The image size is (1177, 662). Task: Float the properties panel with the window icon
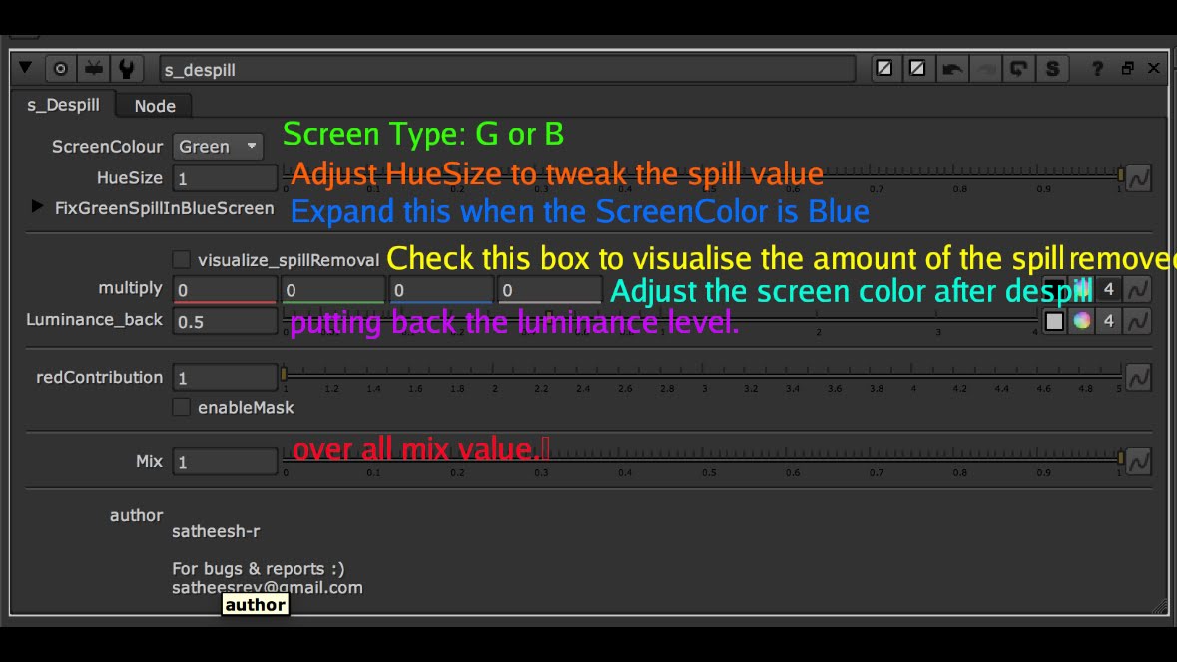click(x=1127, y=69)
